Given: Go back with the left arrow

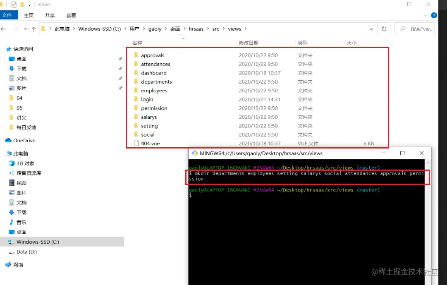Looking at the screenshot, I should coord(3,29).
